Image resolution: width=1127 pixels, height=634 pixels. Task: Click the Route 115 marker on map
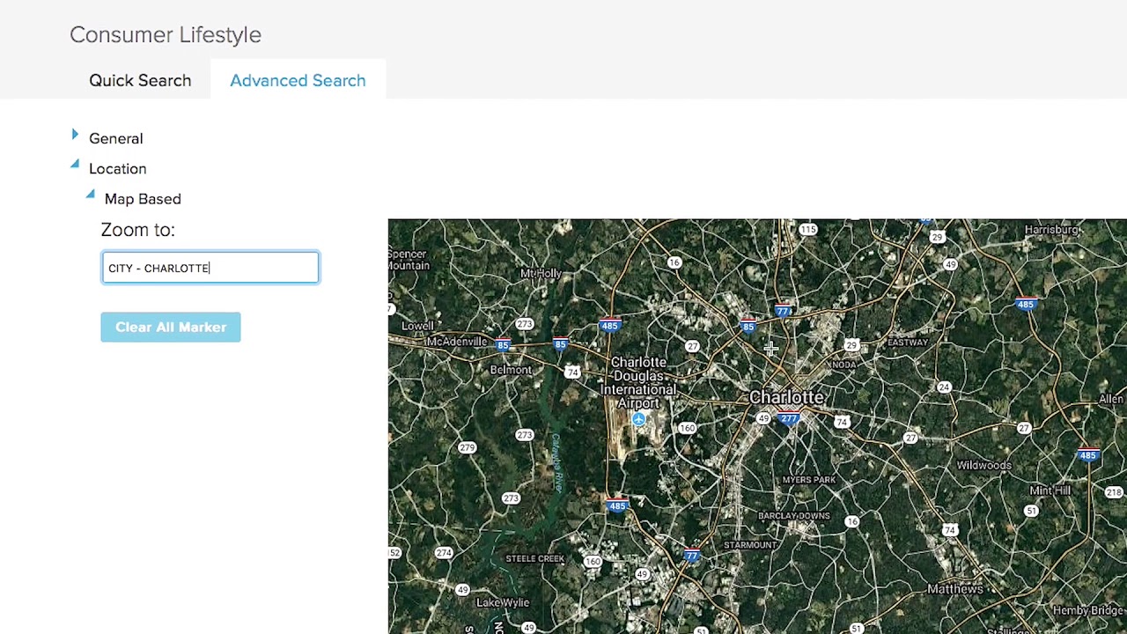tap(808, 230)
